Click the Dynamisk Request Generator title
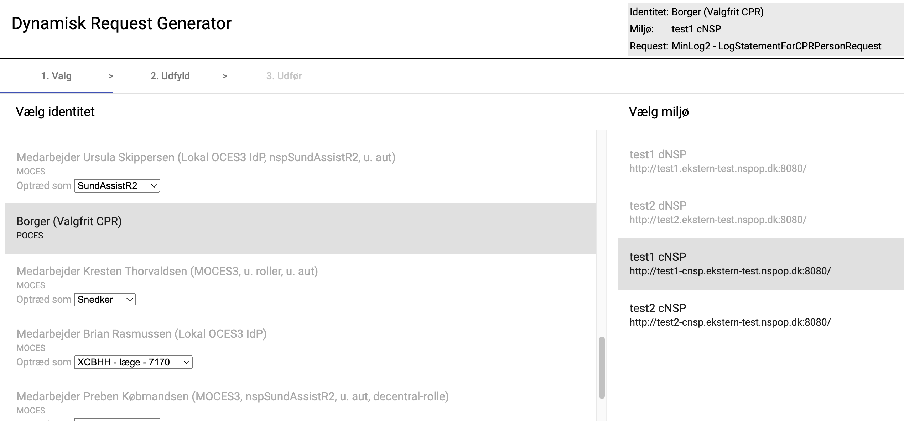This screenshot has width=904, height=432. tap(121, 23)
